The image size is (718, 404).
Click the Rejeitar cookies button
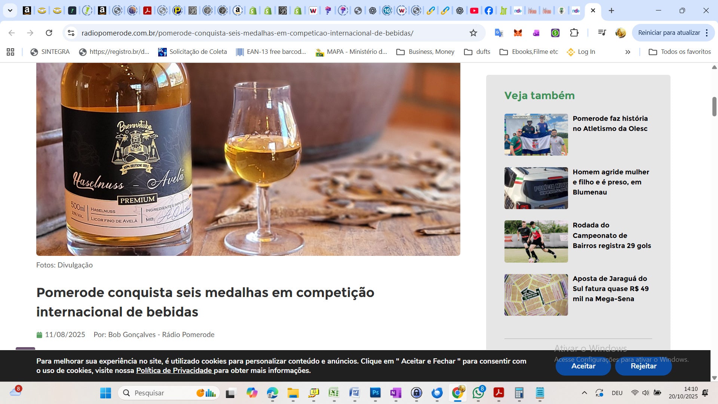point(643,366)
